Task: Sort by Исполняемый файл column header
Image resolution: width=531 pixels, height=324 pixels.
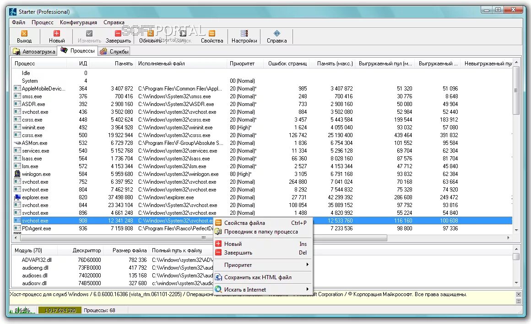Action: point(181,64)
